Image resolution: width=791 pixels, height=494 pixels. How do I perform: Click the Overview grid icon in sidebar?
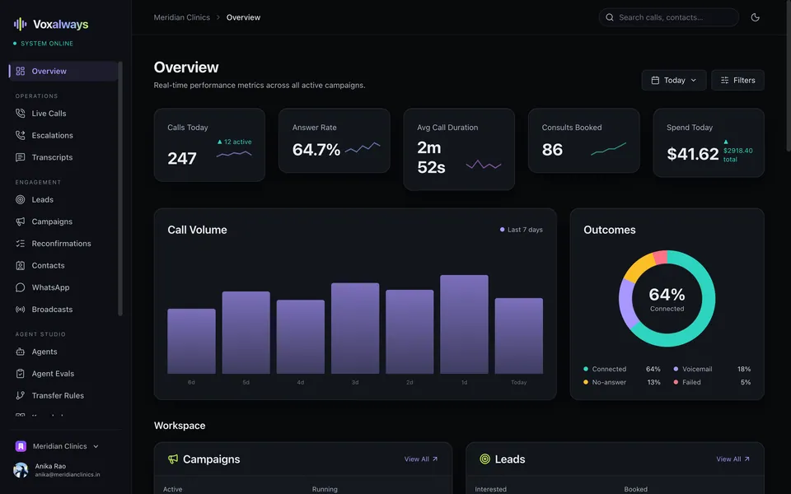tap(20, 71)
